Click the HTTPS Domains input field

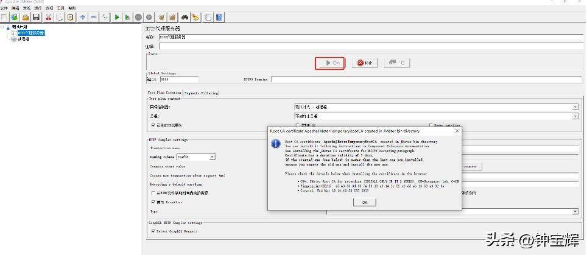pyautogui.click(x=427, y=79)
